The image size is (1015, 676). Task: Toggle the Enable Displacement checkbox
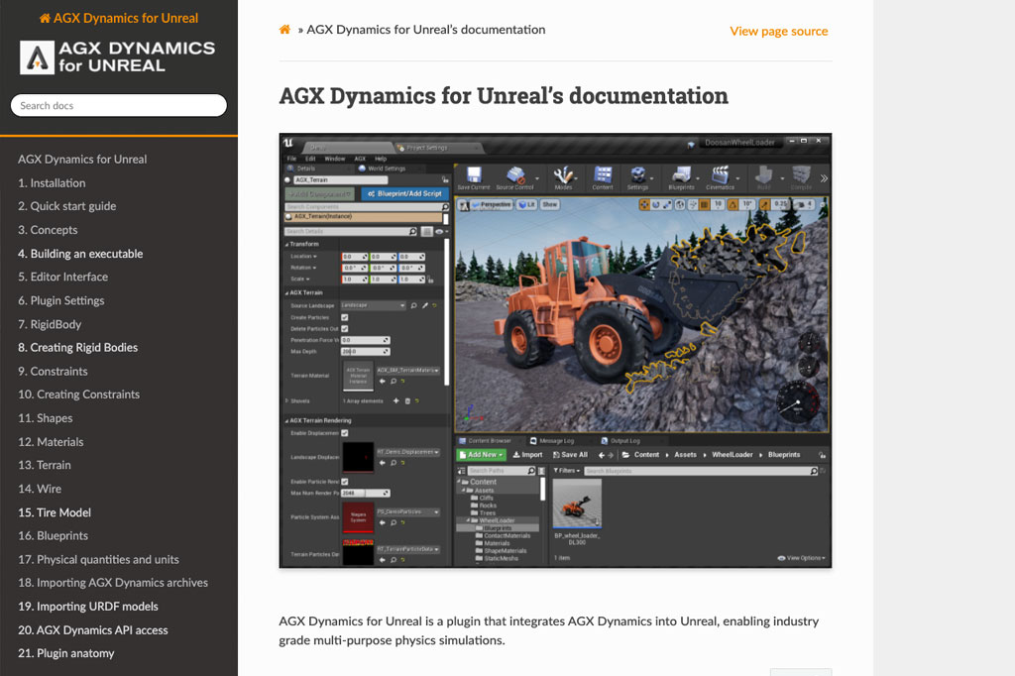click(x=344, y=433)
